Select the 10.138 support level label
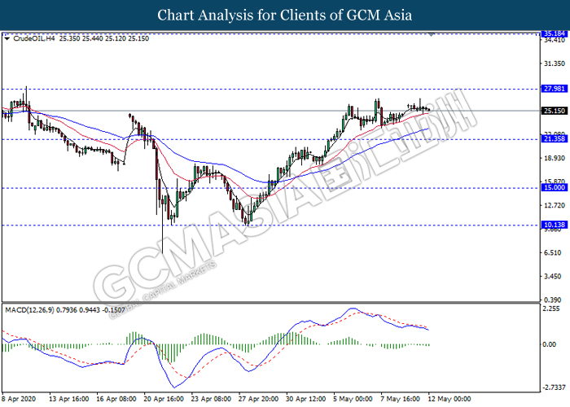570x407 pixels. pyautogui.click(x=554, y=225)
